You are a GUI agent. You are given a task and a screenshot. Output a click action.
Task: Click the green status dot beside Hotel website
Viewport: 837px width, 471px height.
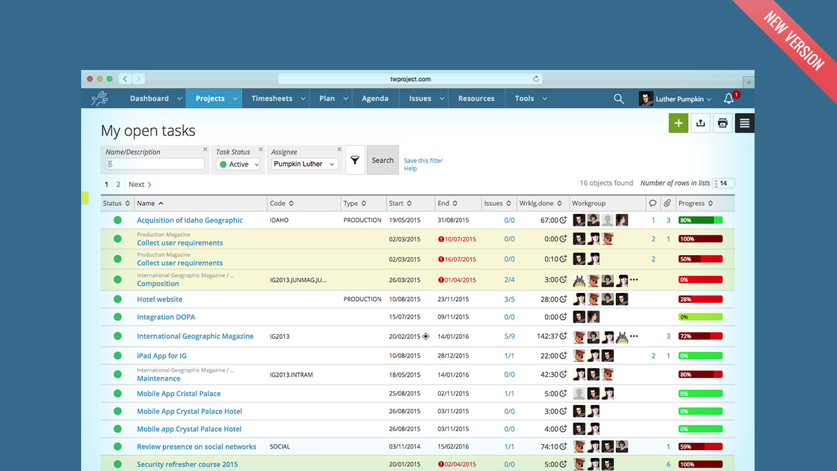[x=116, y=299]
